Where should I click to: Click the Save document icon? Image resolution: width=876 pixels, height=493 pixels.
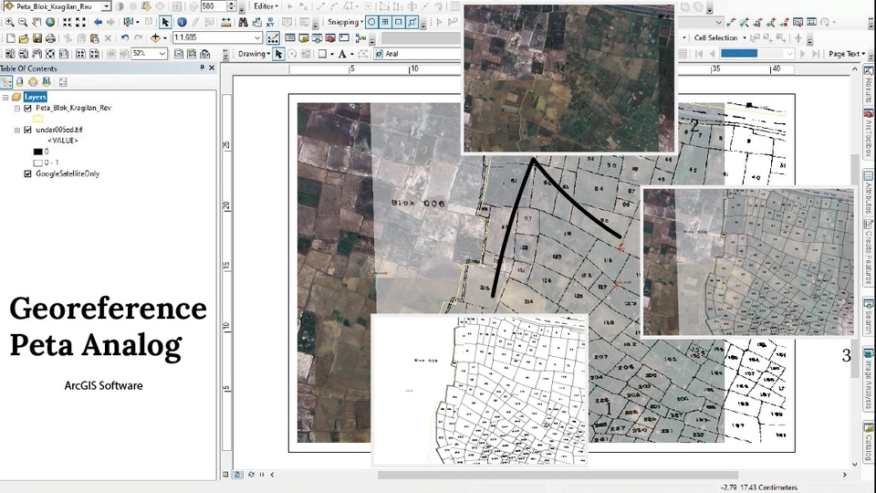(x=37, y=38)
